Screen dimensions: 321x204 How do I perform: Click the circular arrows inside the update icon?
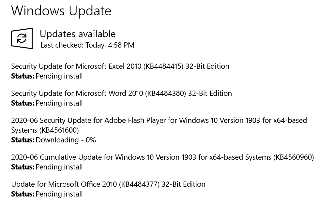point(22,38)
